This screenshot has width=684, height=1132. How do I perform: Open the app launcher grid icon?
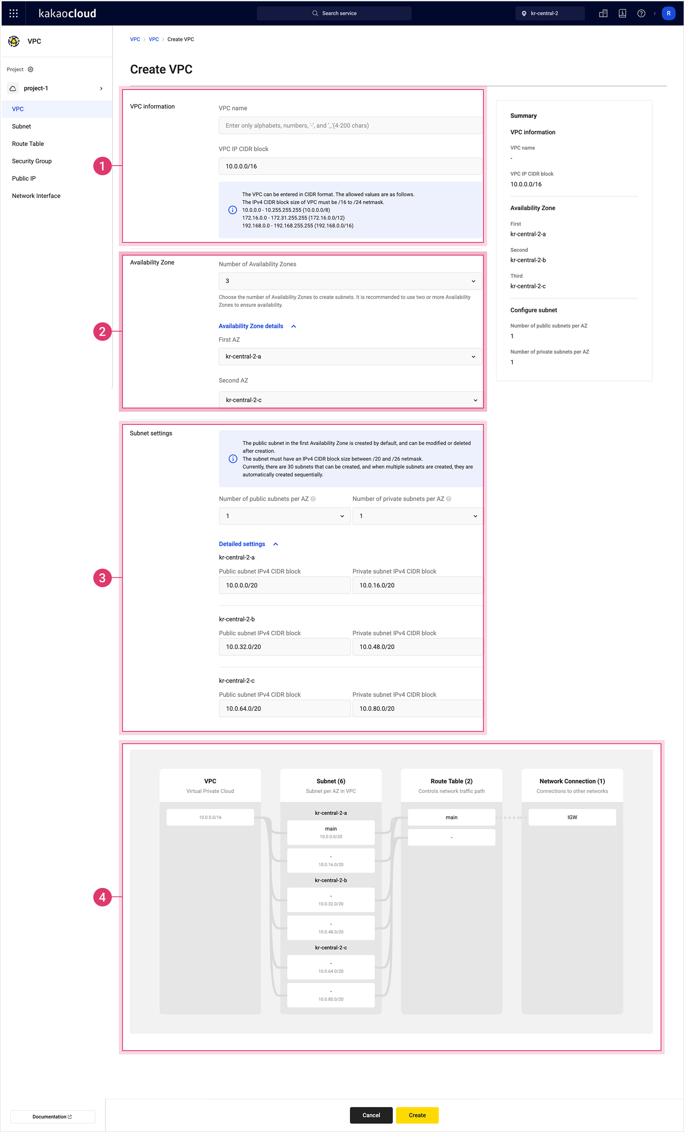pyautogui.click(x=14, y=13)
